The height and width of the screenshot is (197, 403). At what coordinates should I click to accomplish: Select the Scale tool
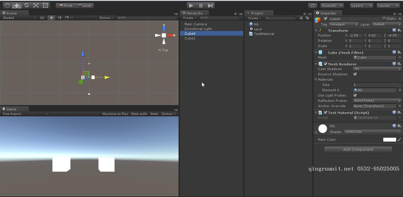click(x=36, y=5)
